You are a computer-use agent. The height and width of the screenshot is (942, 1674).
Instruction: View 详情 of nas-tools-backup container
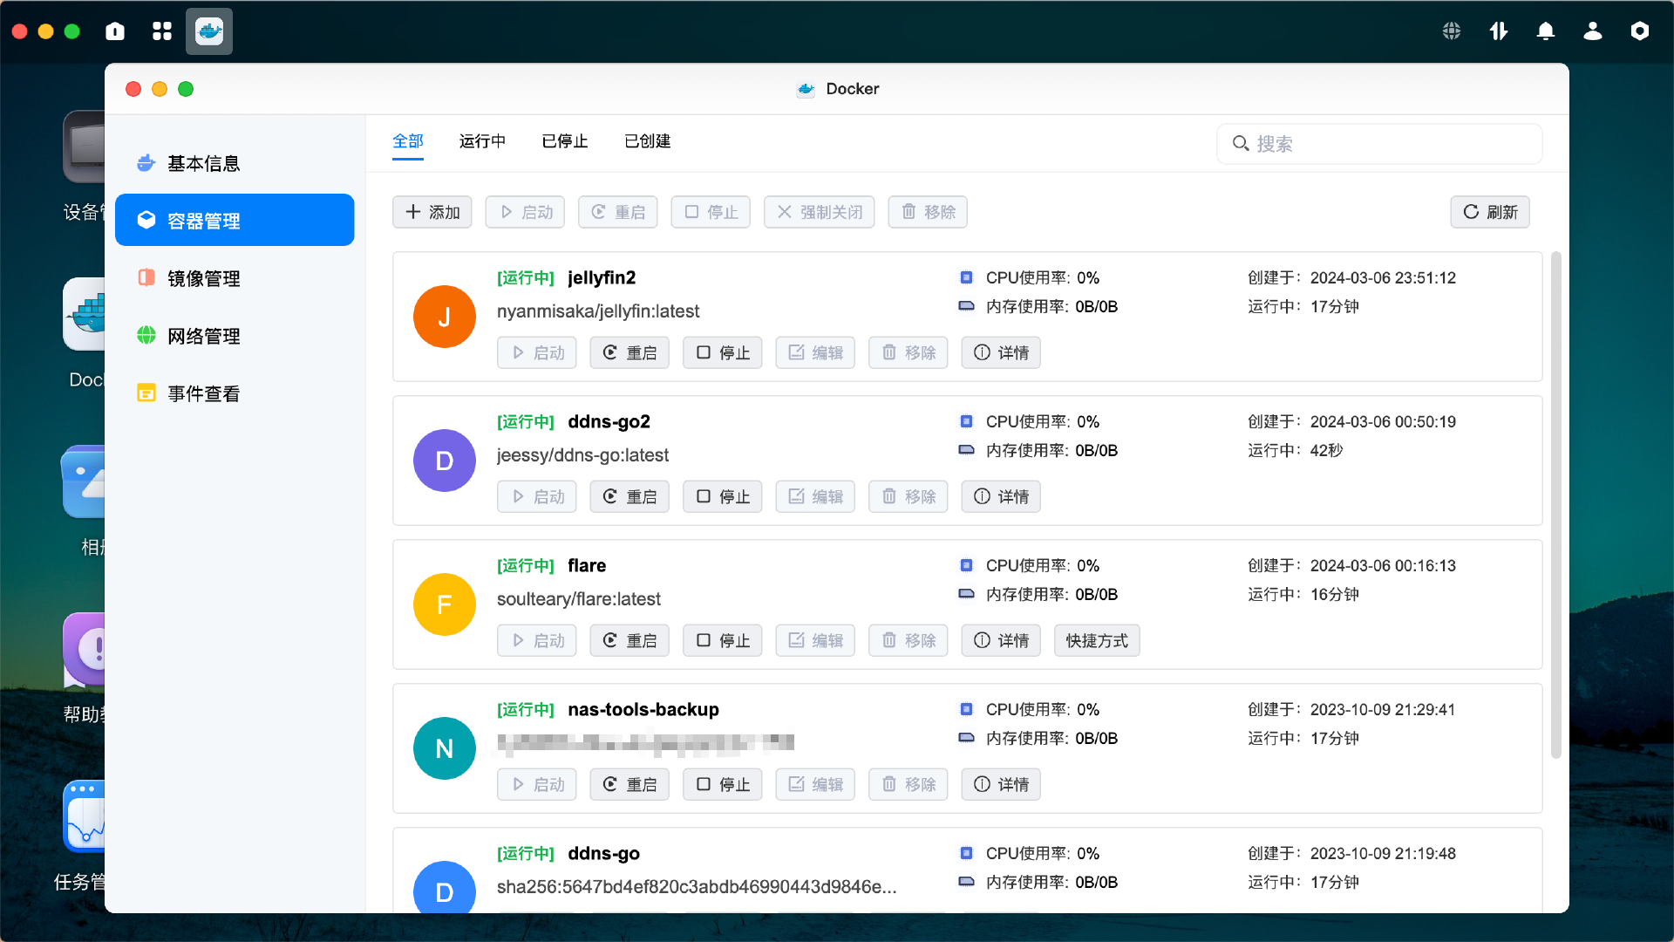1000,784
